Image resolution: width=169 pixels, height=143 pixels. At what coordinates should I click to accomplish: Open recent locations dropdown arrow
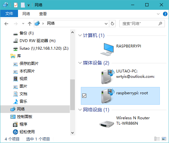click(x=23, y=23)
